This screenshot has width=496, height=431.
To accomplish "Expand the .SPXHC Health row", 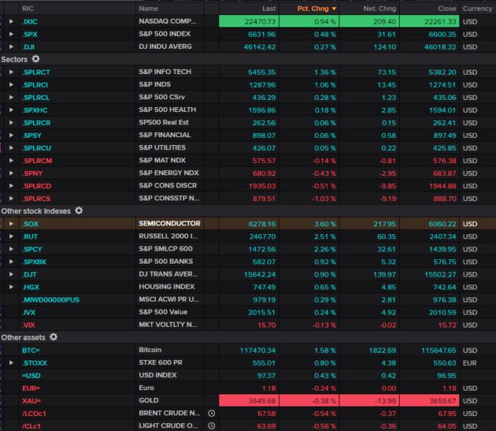I will tap(11, 110).
